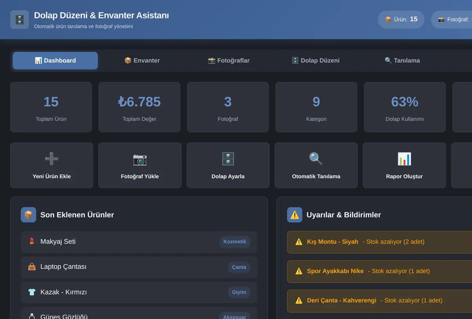Click the handbag icon next to Laptop Çantası
This screenshot has width=472, height=319.
32,267
